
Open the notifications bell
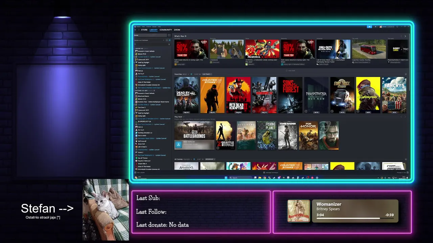(375, 26)
